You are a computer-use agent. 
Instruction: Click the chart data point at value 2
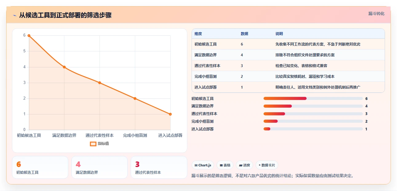[135, 98]
